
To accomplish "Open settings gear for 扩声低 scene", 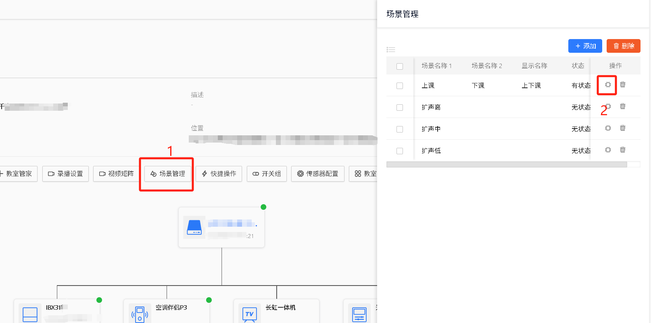I will (x=608, y=150).
